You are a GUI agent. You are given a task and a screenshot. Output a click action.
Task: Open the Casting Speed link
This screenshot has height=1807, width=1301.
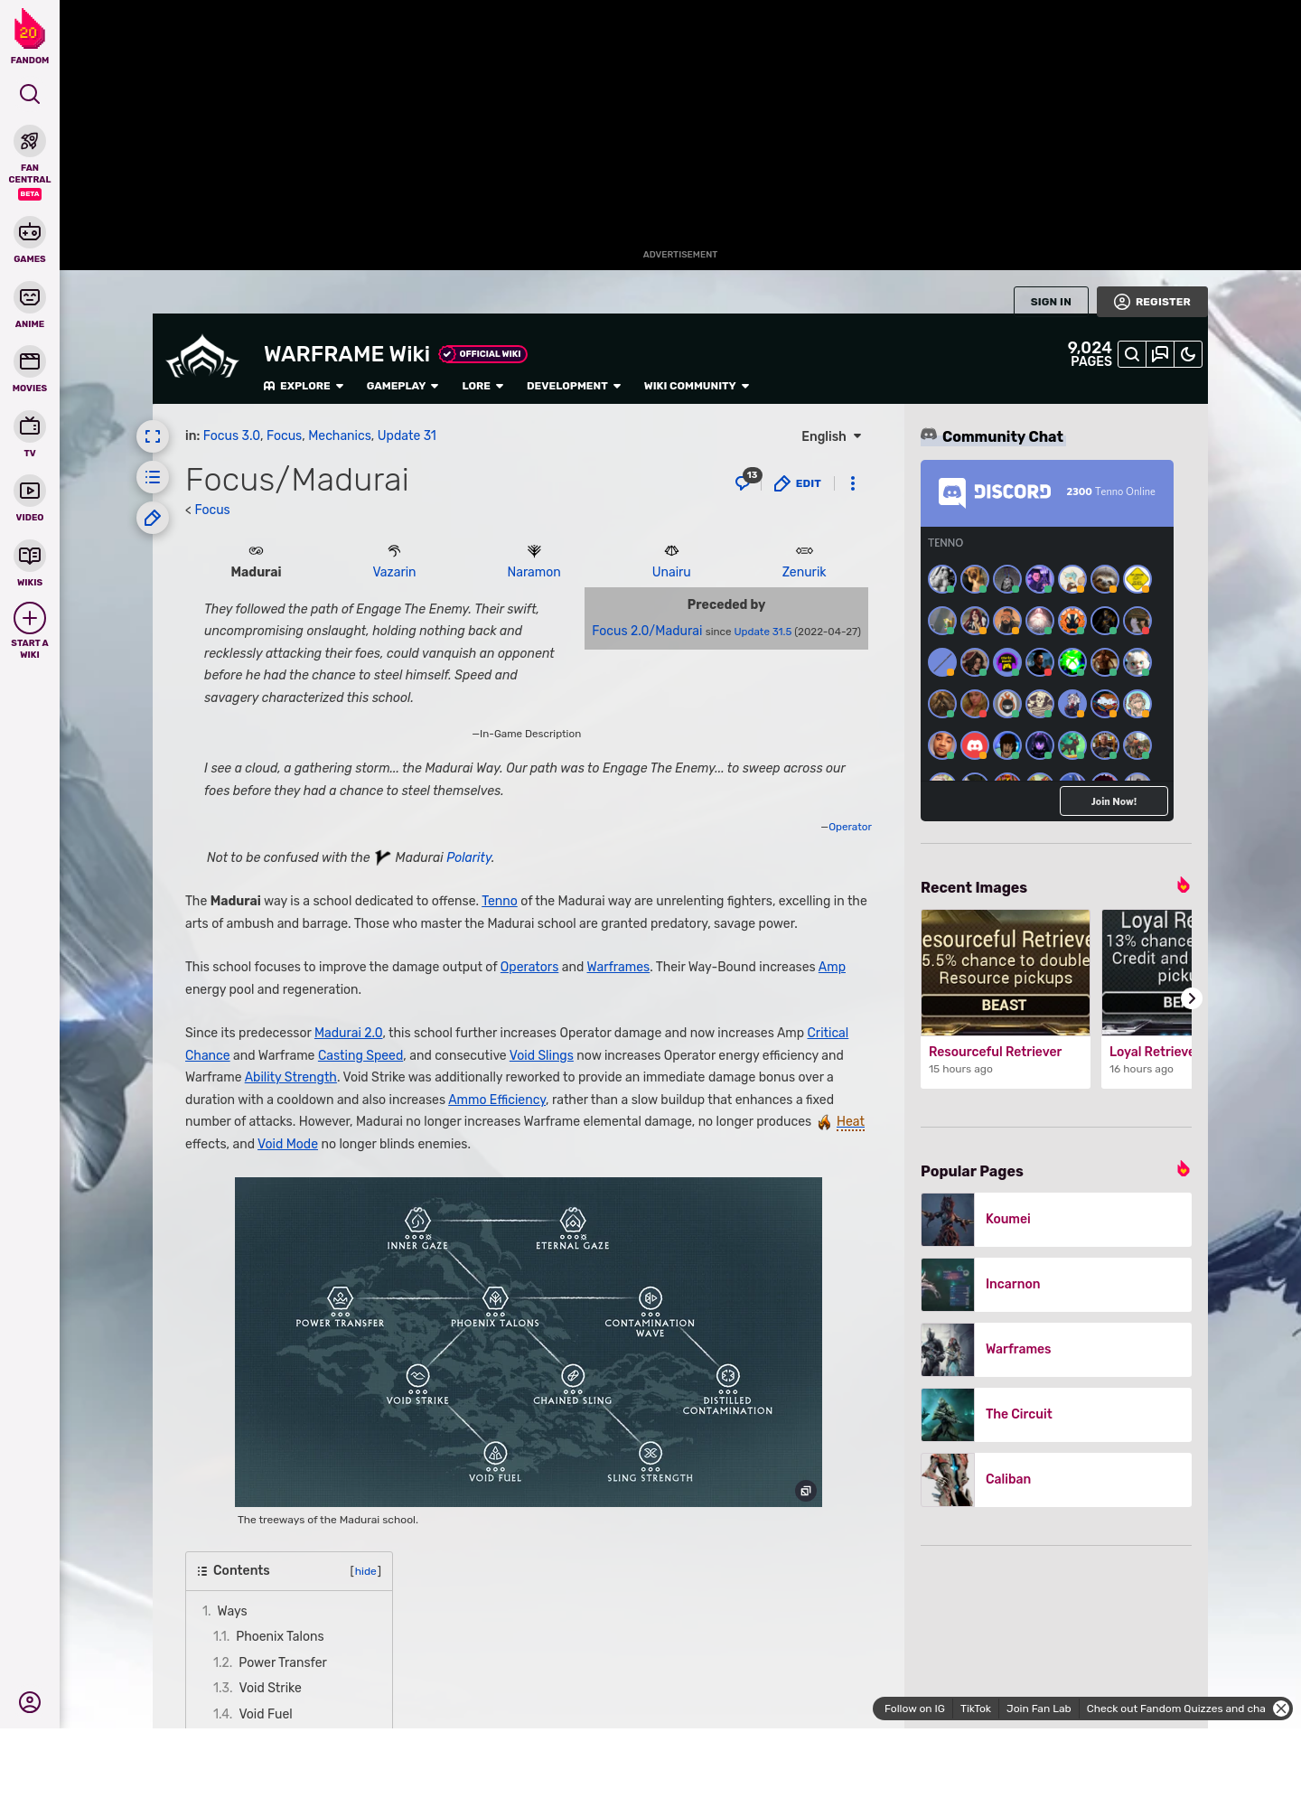pos(360,1055)
